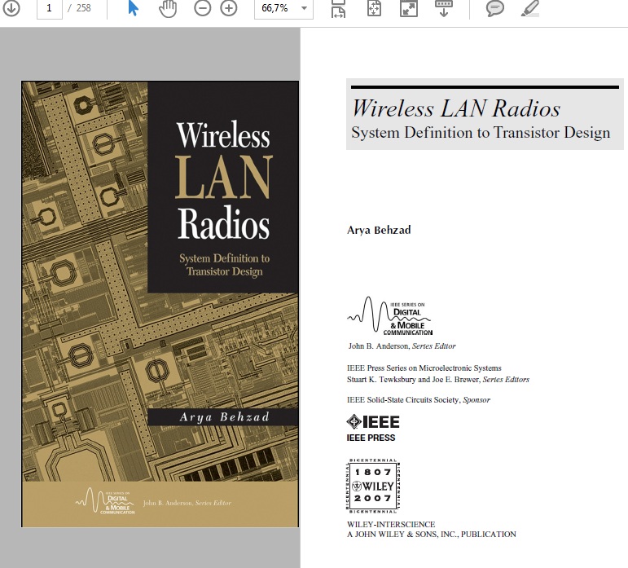This screenshot has height=568, width=628.
Task: Activate the selection arrow tool
Action: click(x=134, y=8)
